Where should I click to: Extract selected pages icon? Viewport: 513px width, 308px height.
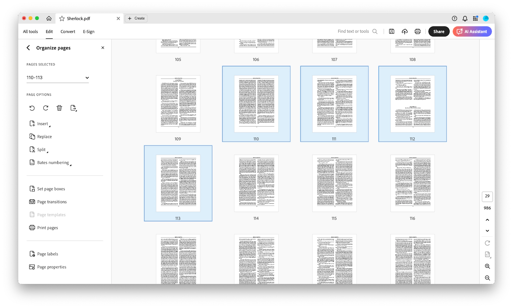[73, 108]
